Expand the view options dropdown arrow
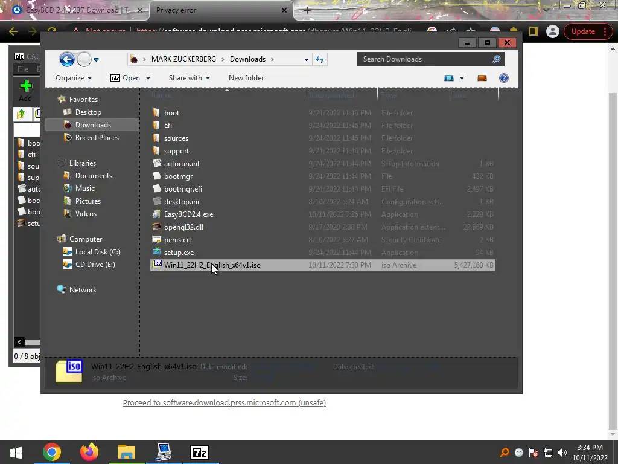 pos(462,78)
